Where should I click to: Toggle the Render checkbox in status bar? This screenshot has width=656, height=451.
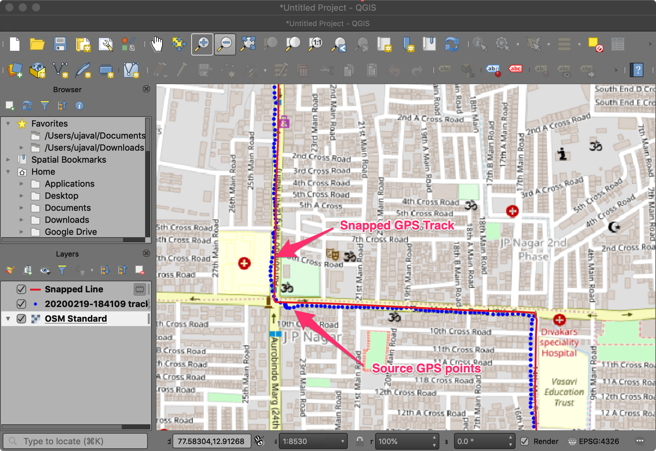[x=525, y=441]
